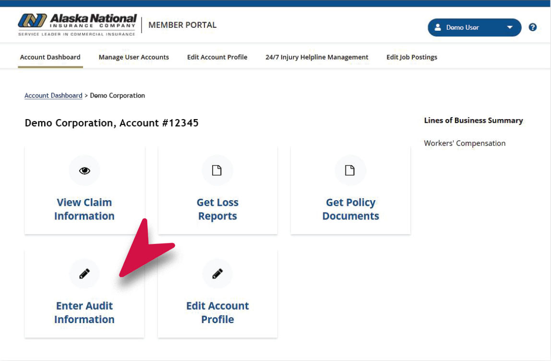Click the pencil icon above Enter Audit Information
Image resolution: width=551 pixels, height=361 pixels.
click(x=84, y=274)
